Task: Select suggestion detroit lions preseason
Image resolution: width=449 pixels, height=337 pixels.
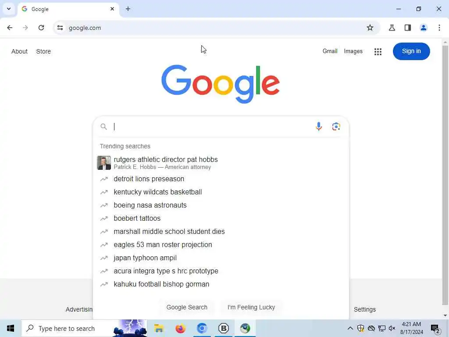Action: (x=221, y=179)
